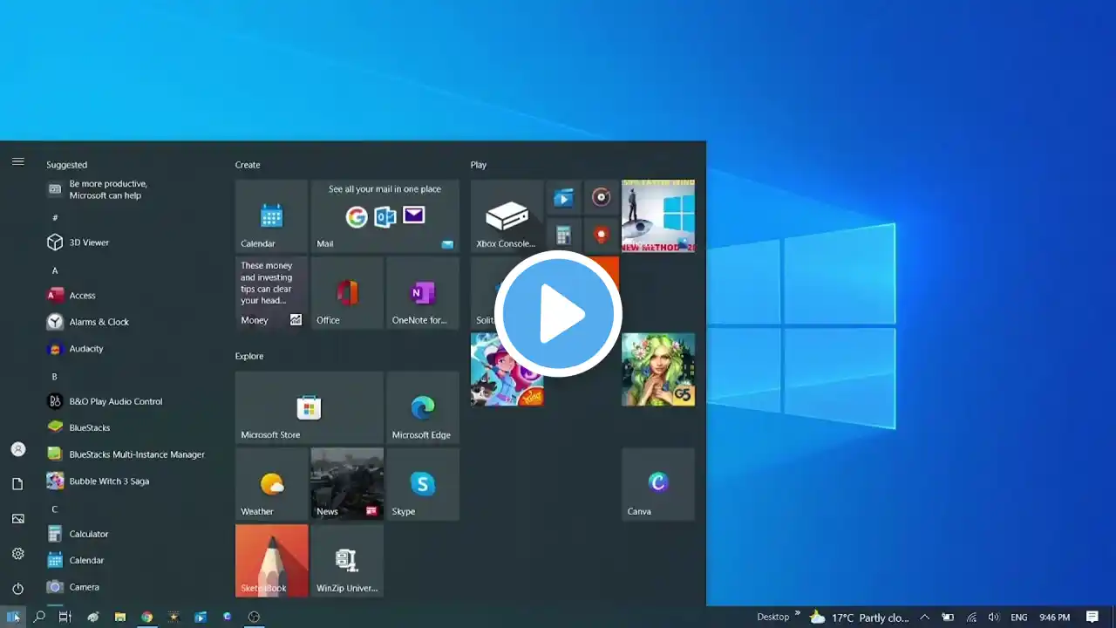Open the Xbox Console Companion tile
Image resolution: width=1116 pixels, height=628 pixels.
(x=507, y=216)
